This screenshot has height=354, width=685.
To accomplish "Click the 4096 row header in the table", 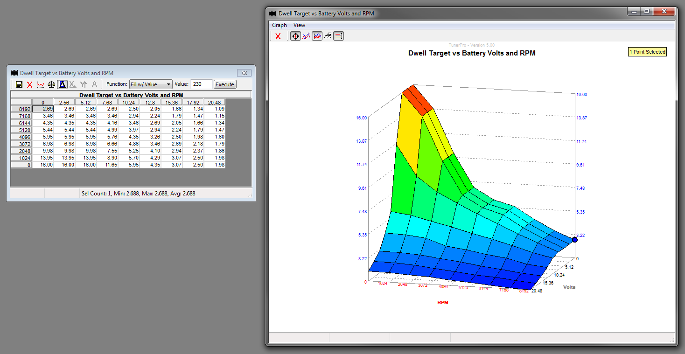I will pos(21,137).
